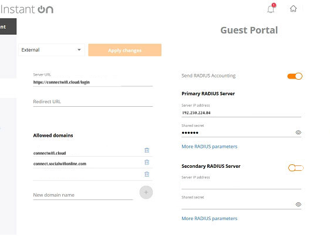Click the Server URL input field
This screenshot has width=330, height=237.
[x=93, y=82]
